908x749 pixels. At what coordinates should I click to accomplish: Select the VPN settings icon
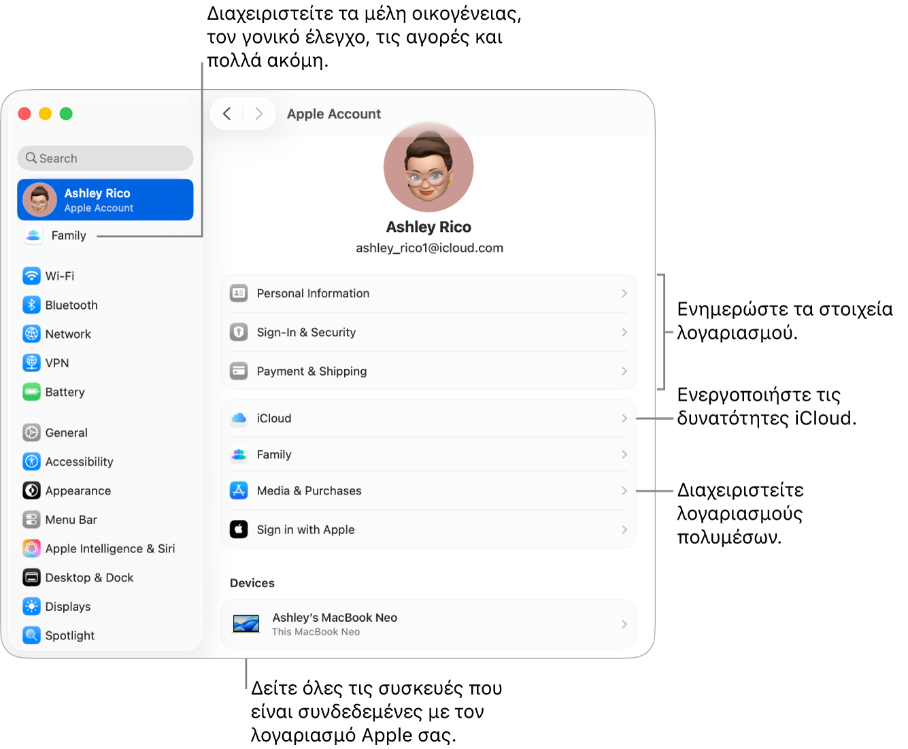click(32, 363)
